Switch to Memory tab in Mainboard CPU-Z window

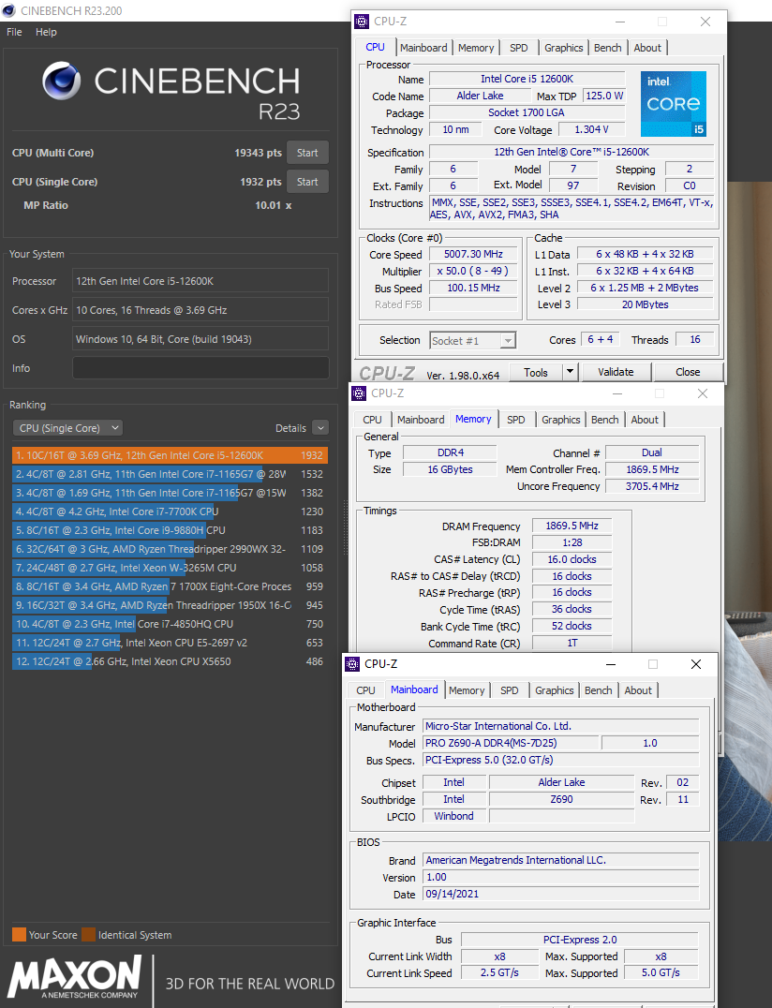[467, 690]
